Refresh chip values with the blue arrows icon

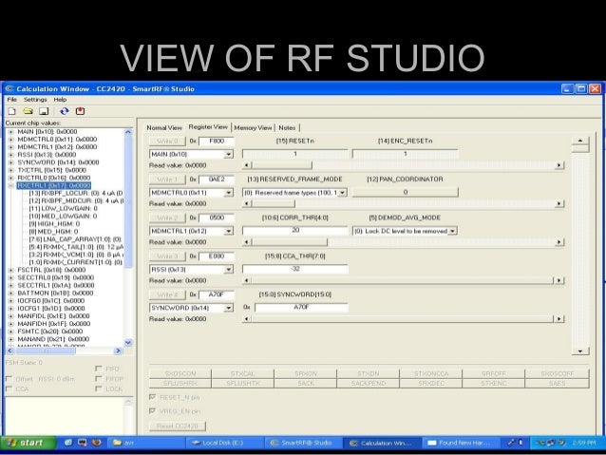pos(65,111)
